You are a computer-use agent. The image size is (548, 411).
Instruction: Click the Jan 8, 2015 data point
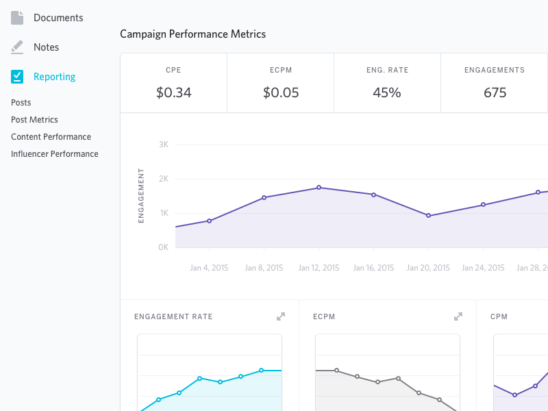264,197
